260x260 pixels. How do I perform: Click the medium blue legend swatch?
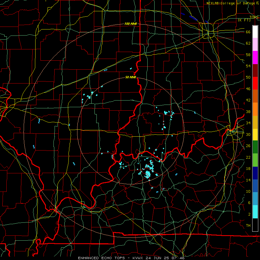pyautogui.click(x=255, y=186)
